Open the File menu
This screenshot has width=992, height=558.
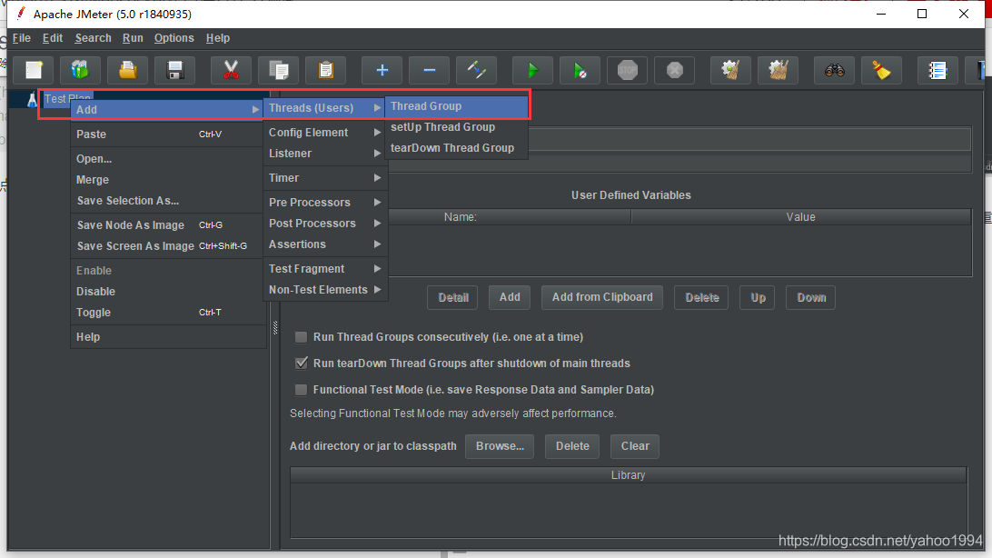coord(22,38)
